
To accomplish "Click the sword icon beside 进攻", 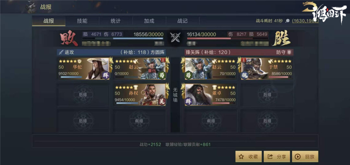I will pyautogui.click(x=61, y=52).
